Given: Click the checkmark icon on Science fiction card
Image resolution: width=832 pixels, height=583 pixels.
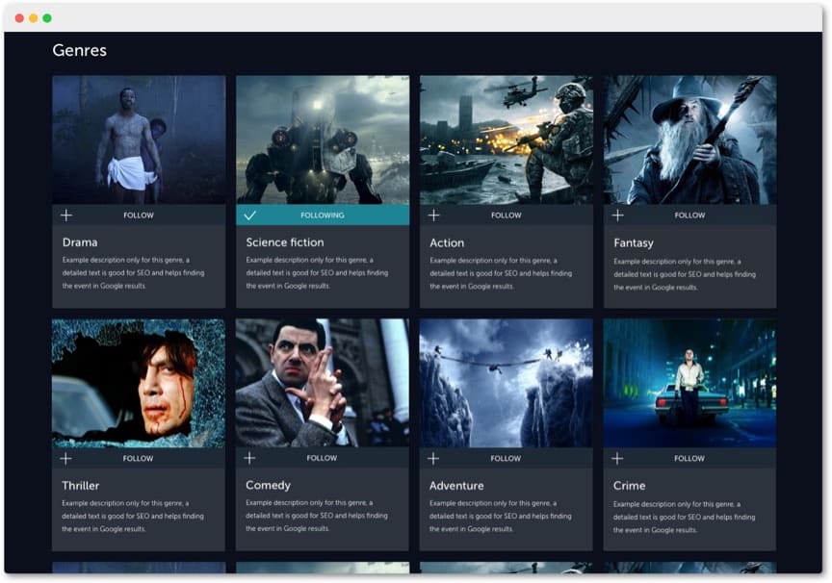Looking at the screenshot, I should 250,215.
